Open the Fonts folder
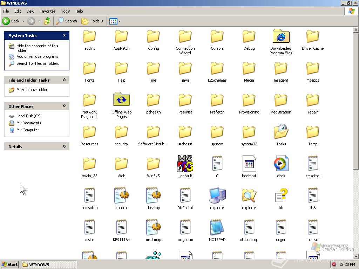This screenshot has width=359, height=269. [x=89, y=68]
